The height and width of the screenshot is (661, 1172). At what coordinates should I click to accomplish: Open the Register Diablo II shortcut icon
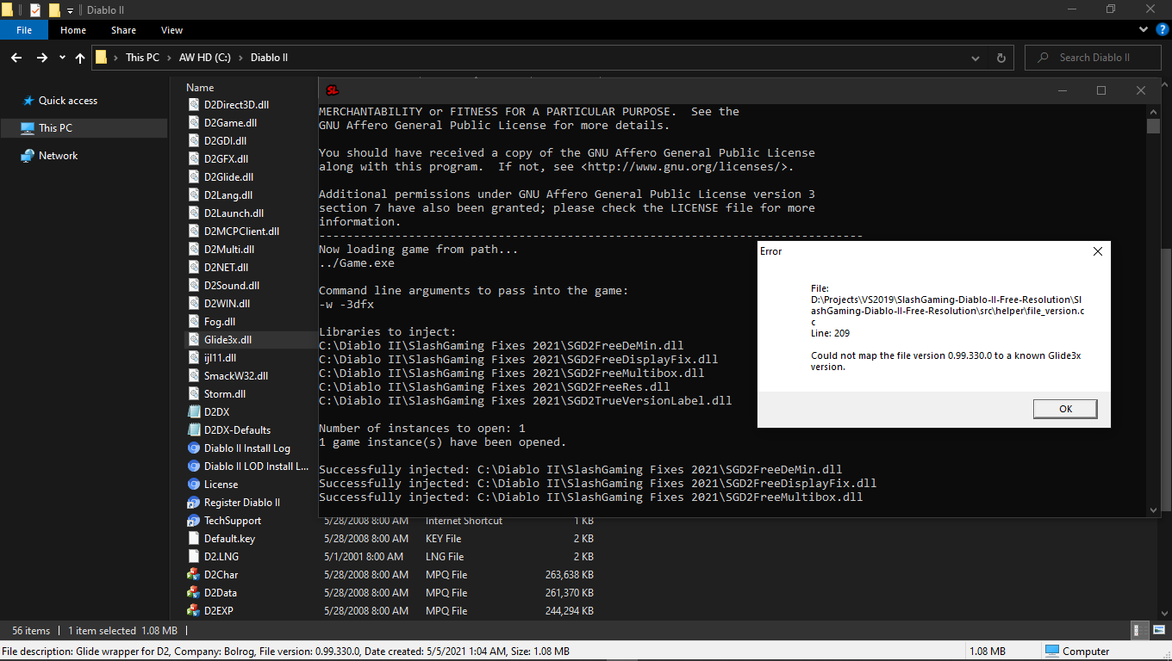tap(193, 502)
